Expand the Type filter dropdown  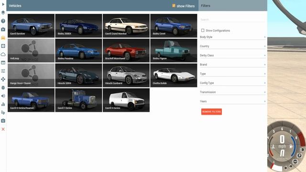pos(233,74)
